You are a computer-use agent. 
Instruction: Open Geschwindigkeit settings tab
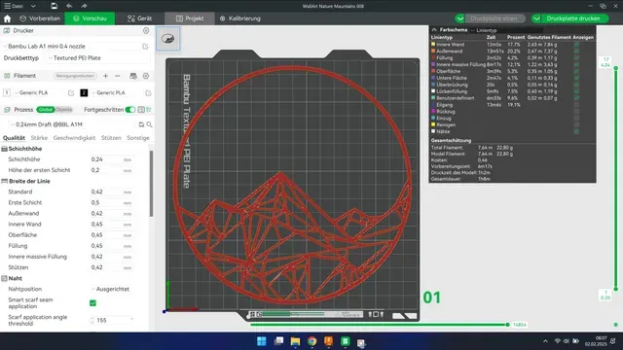tap(74, 138)
